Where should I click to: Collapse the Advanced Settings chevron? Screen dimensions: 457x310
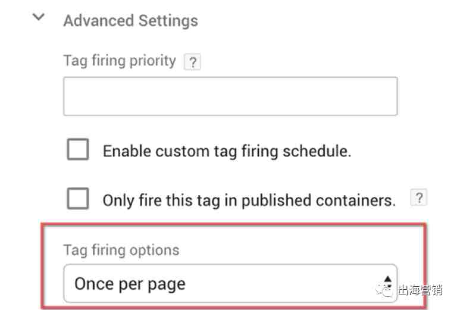39,18
